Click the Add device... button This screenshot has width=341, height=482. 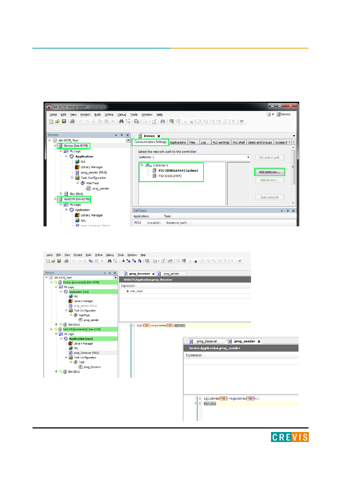[270, 180]
